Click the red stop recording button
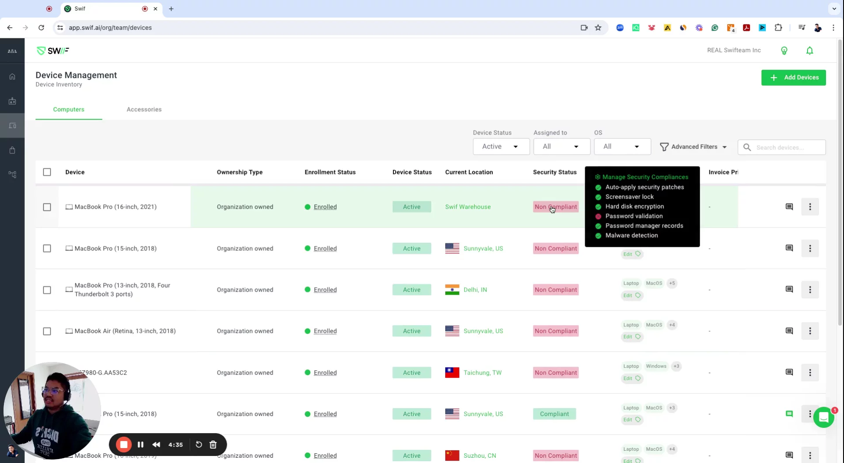Viewport: 844px width, 463px height. click(124, 445)
